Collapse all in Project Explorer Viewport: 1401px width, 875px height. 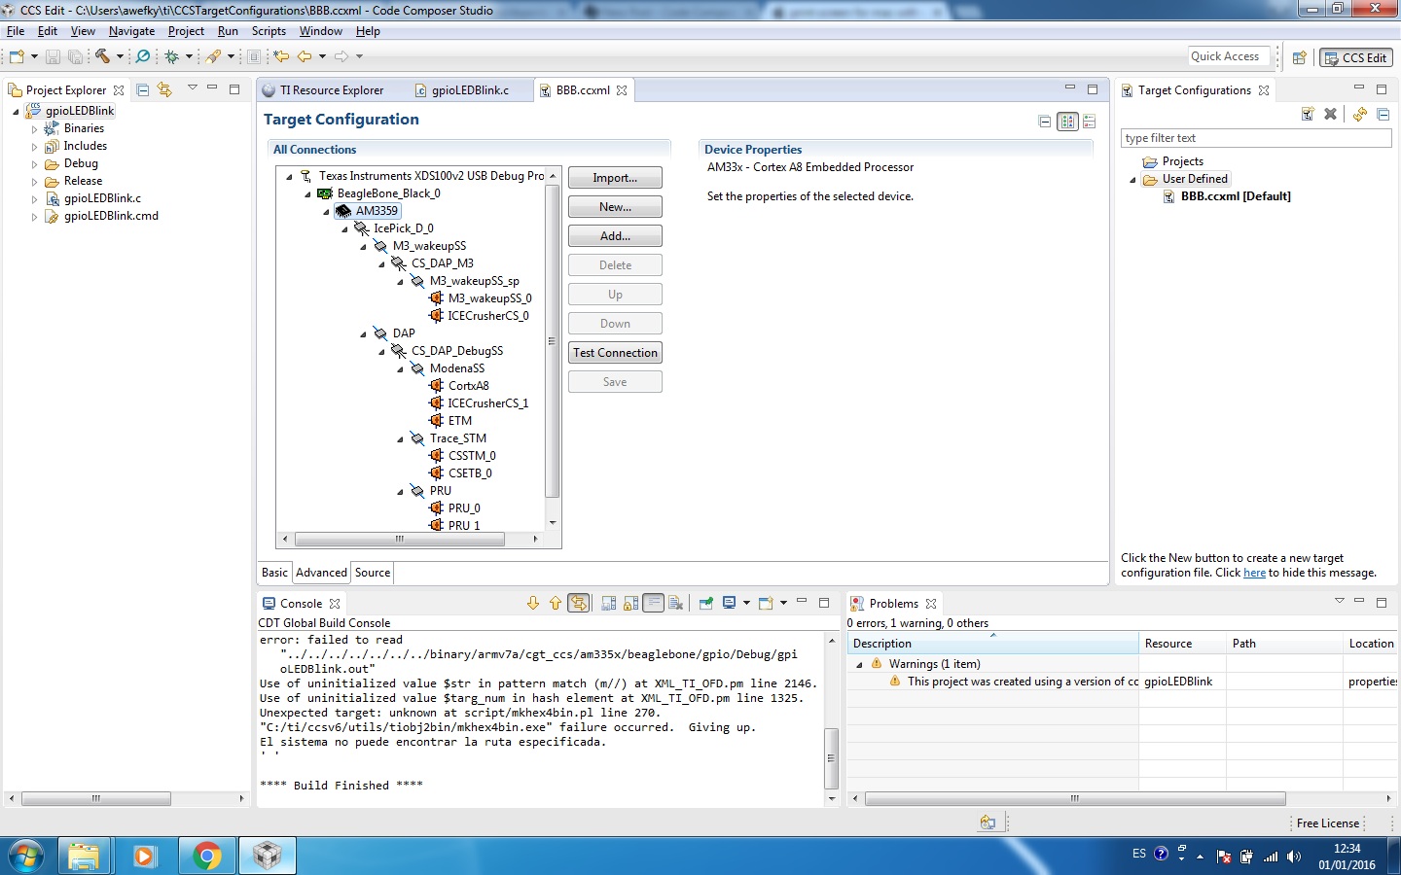[x=143, y=89]
